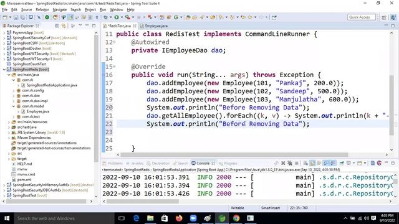Viewport: 399px width, 224px height.
Task: Click the New Java Class green icon
Action: (176, 17)
